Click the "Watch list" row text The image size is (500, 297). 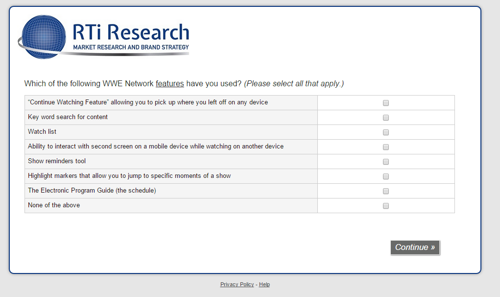tap(42, 131)
